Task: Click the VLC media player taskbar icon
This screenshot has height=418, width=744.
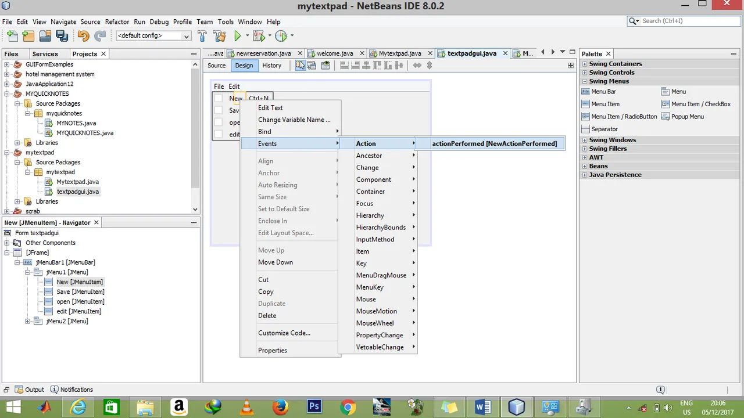Action: [246, 407]
